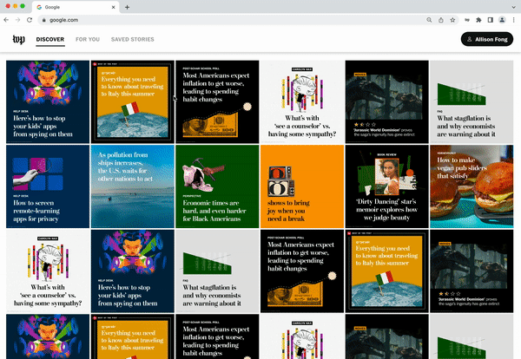This screenshot has height=359, width=521.
Task: Open first-row 'see a counselor' card
Action: pos(302,101)
